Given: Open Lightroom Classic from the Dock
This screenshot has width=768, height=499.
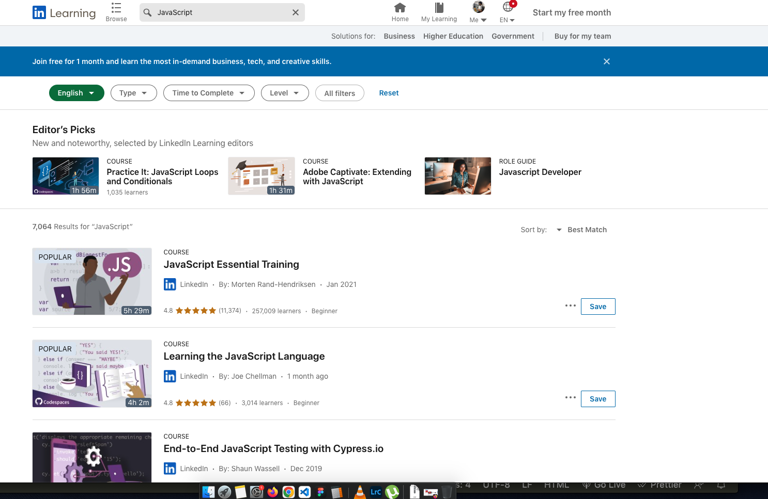Looking at the screenshot, I should [x=376, y=492].
